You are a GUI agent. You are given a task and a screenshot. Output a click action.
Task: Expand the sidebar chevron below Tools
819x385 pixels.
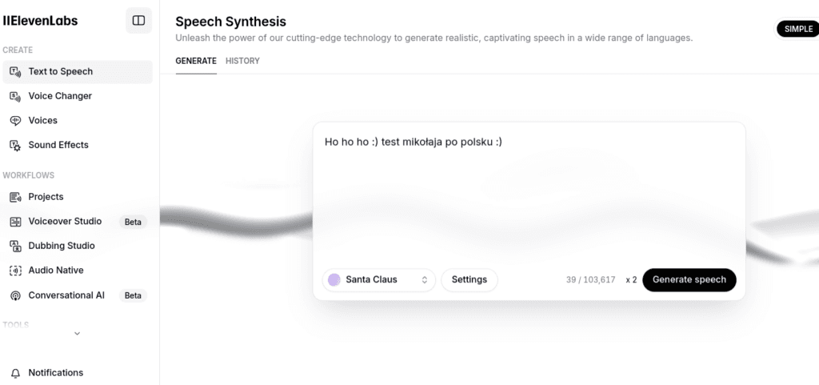click(78, 334)
